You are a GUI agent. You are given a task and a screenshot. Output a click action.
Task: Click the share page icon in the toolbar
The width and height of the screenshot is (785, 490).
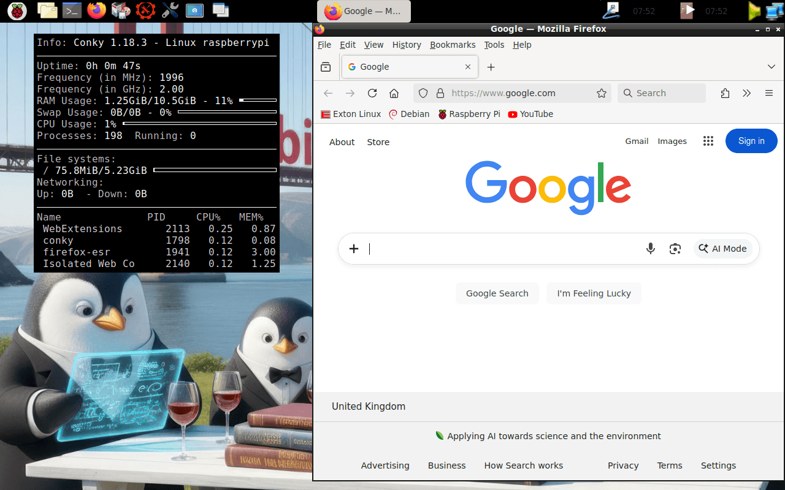[725, 93]
